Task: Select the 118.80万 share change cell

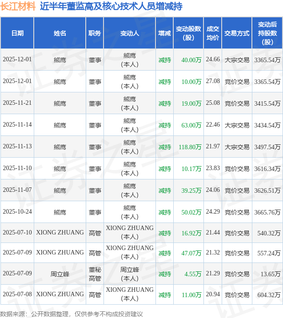Action: pyautogui.click(x=188, y=147)
